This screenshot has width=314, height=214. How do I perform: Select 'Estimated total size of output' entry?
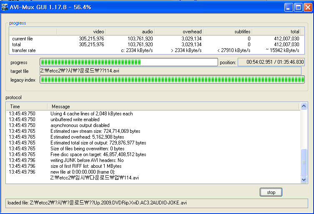pos(98,143)
